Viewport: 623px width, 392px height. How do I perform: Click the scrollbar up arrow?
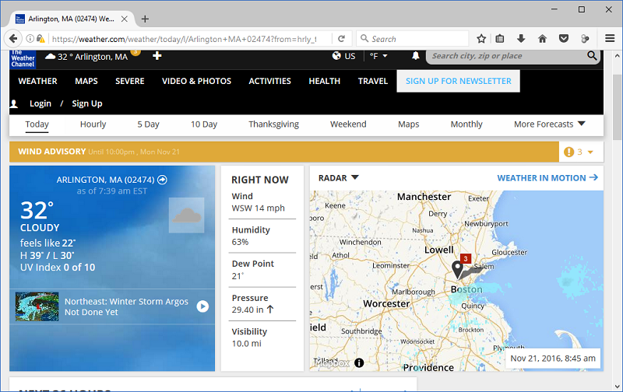point(618,56)
